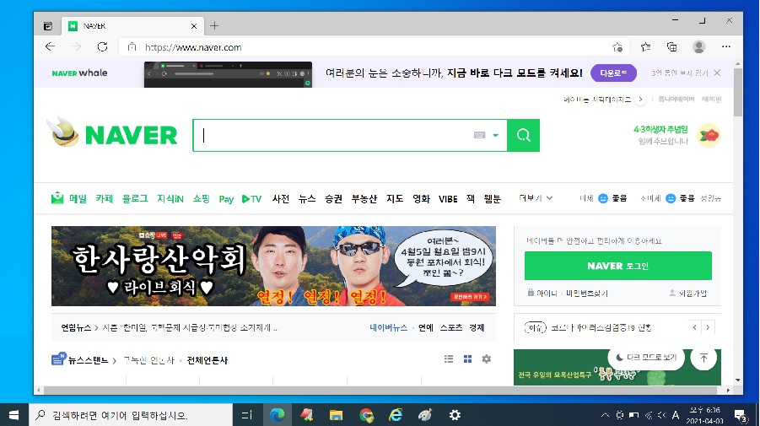Go back with browser back arrow
This screenshot has width=760, height=426.
[x=50, y=46]
